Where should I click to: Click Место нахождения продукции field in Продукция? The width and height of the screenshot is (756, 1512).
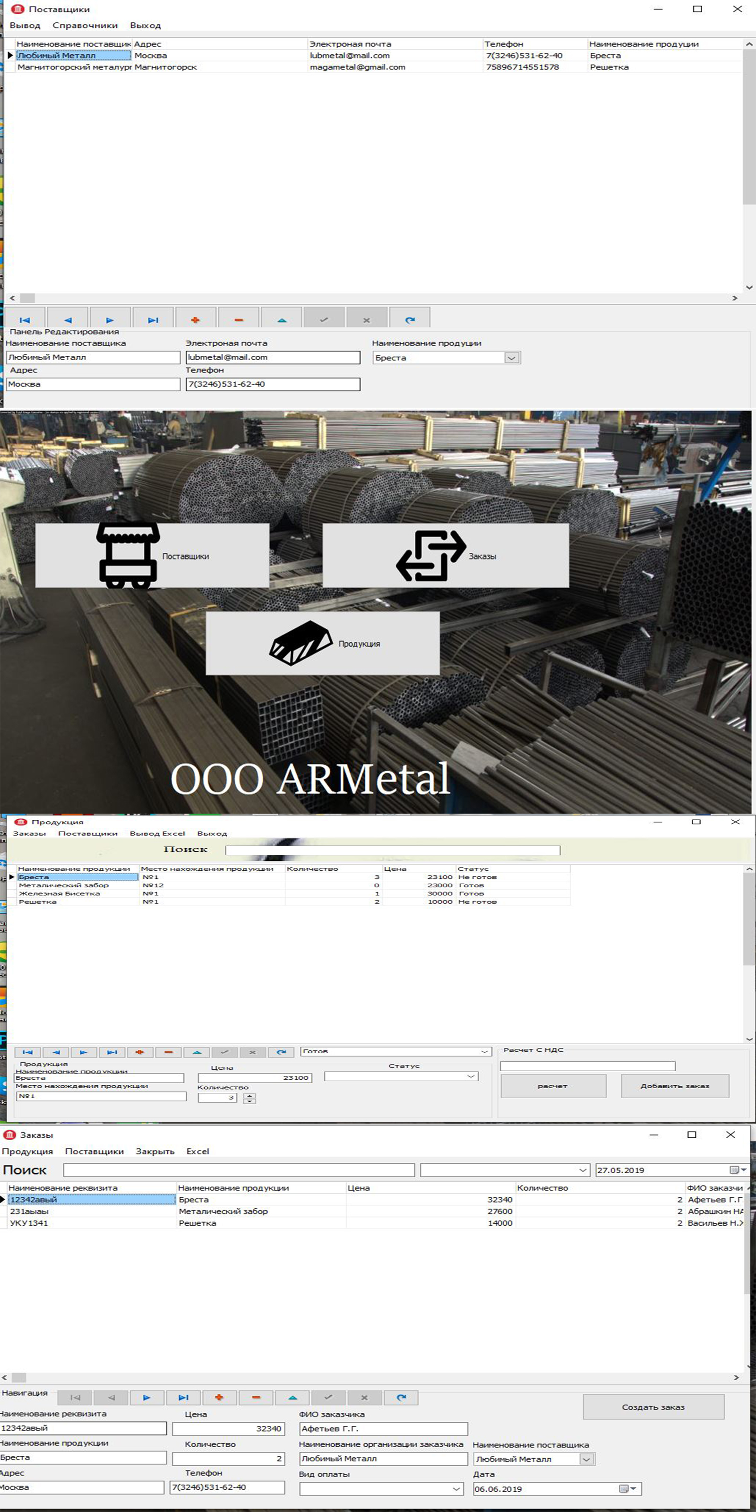coord(101,1096)
